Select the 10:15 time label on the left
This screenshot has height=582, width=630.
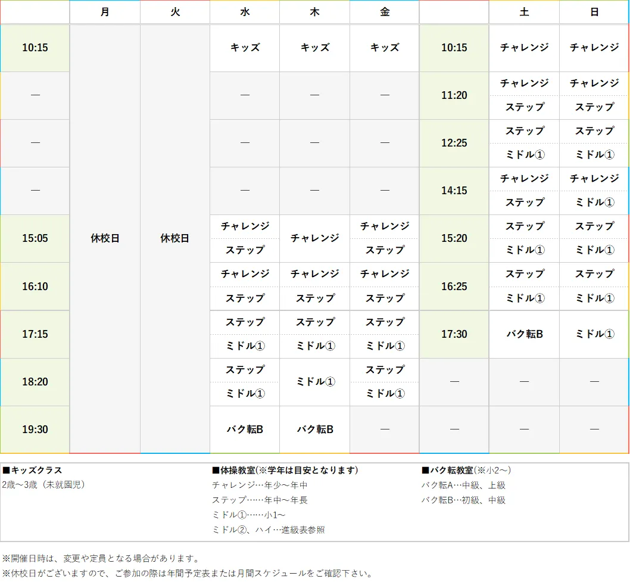tap(35, 48)
